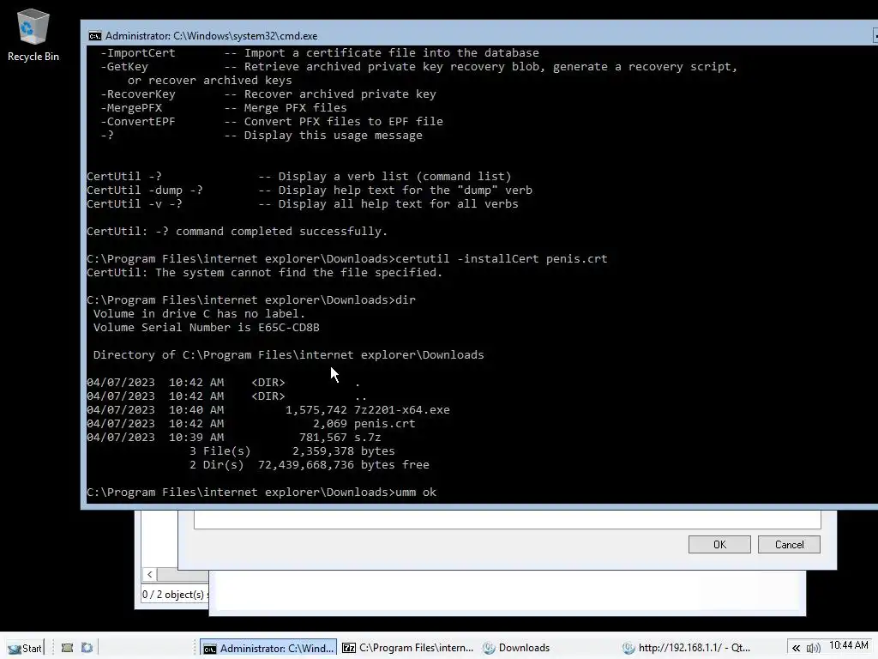Screen dimensions: 878x659
Task: Click the 'CertUtil -dump -?' help line
Action: coord(310,190)
